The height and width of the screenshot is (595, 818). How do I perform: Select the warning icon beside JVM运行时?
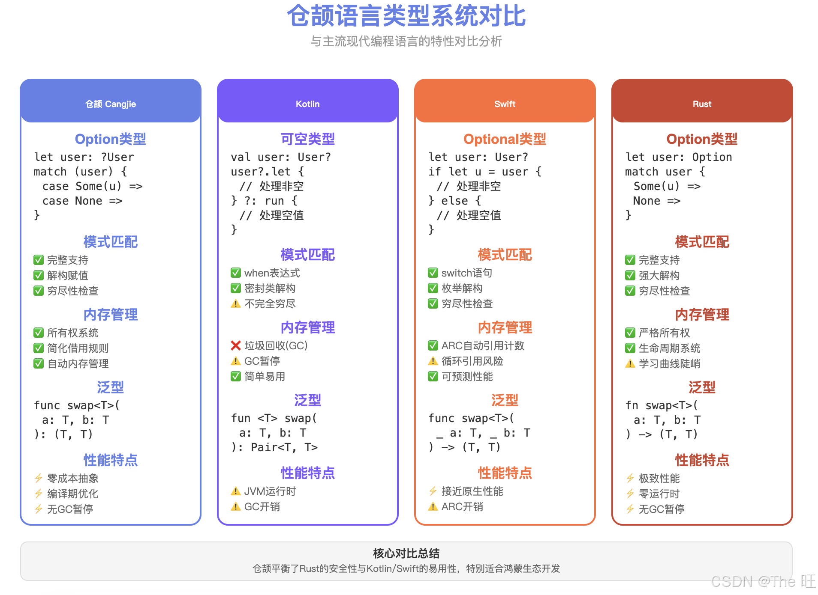pos(236,491)
